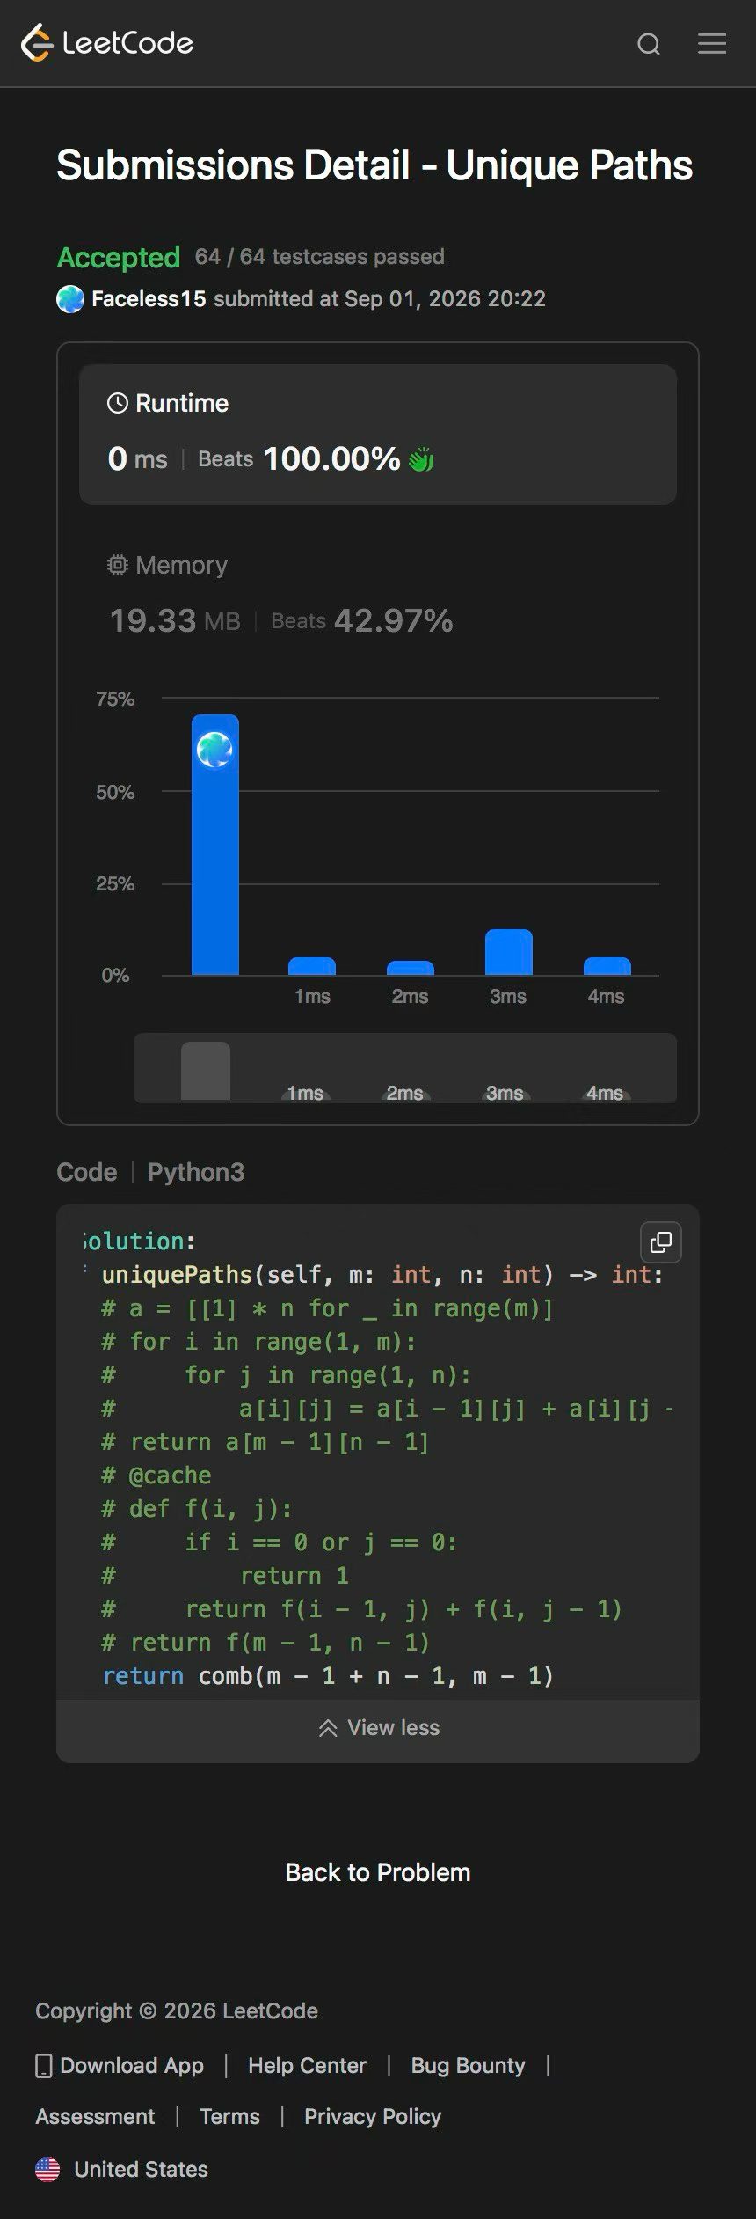Click the chart range slider handle
Viewport: 756px width, 2219px height.
[206, 1071]
